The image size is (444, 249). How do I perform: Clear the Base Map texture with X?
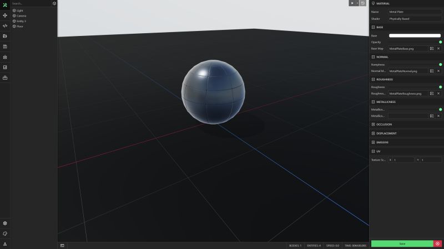tap(438, 49)
